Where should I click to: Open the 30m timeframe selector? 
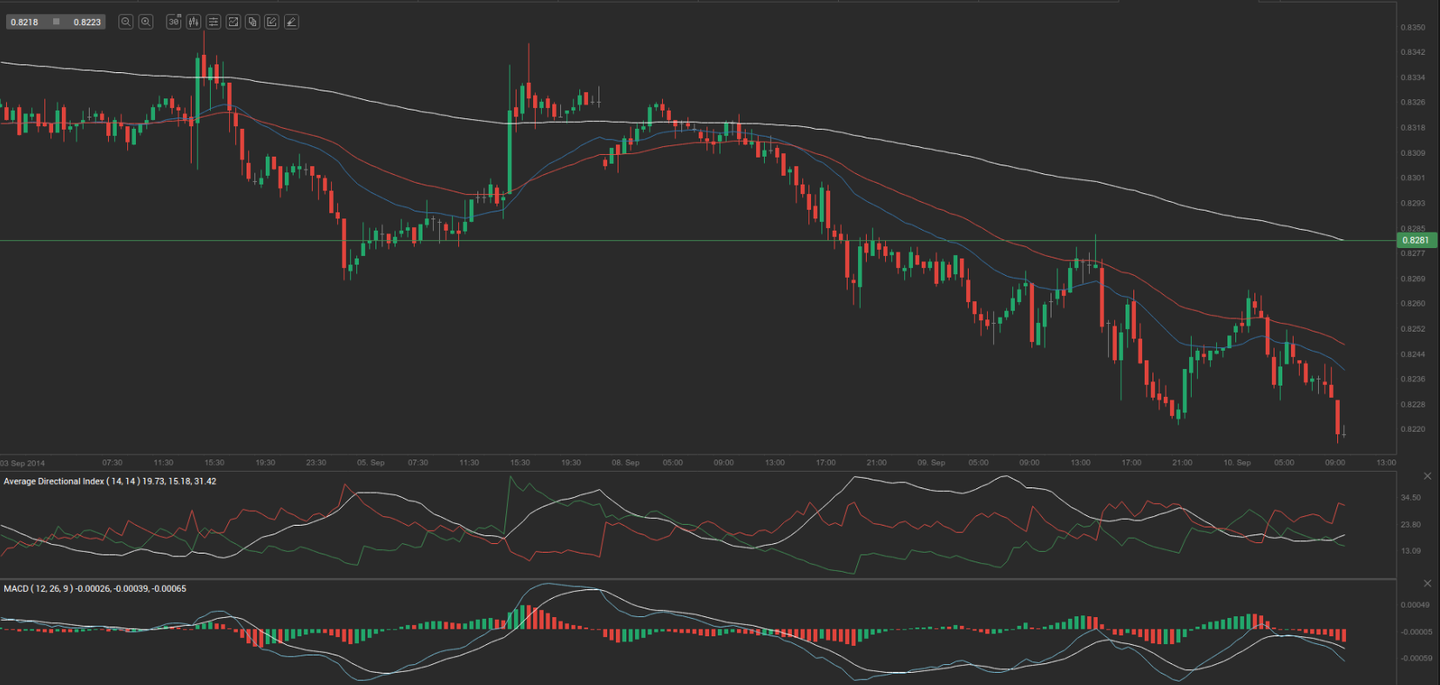[x=173, y=22]
